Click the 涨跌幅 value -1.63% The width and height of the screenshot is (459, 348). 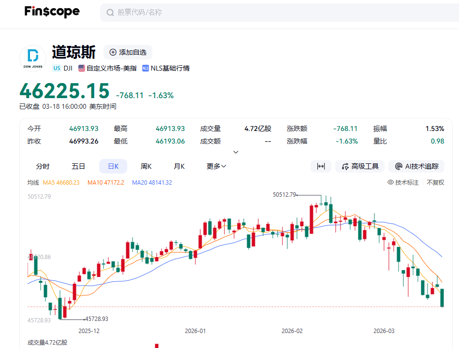pos(347,141)
